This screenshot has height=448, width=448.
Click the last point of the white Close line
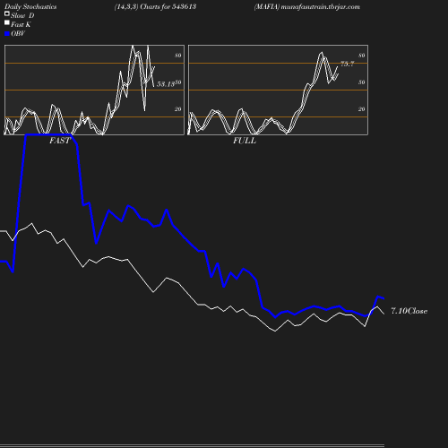[383, 314]
